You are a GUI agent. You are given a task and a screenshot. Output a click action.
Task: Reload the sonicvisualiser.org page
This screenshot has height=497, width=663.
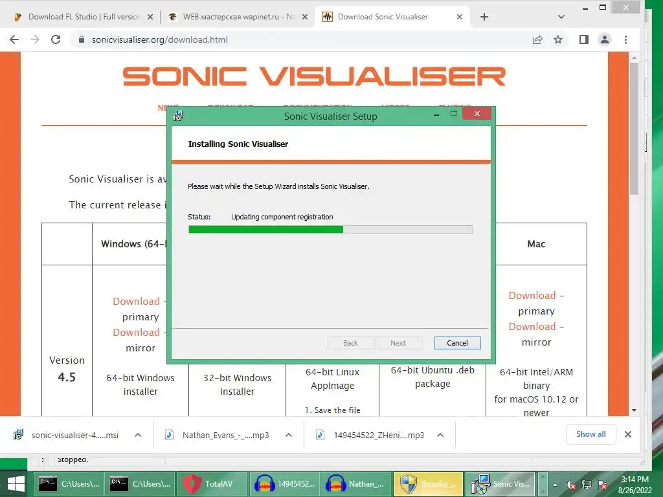click(x=56, y=39)
